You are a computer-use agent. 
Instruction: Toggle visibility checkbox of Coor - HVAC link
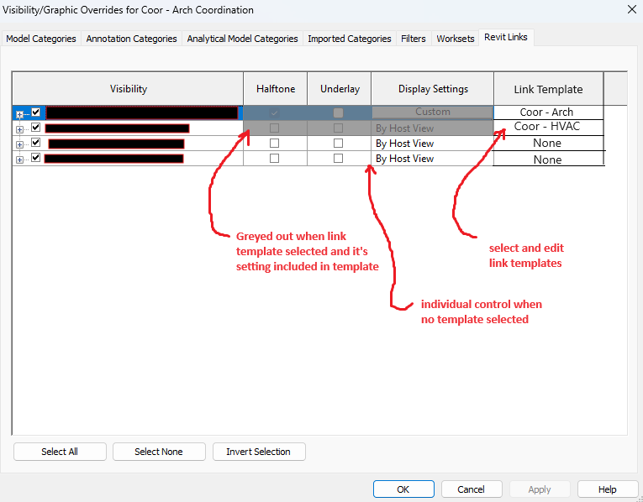click(35, 128)
